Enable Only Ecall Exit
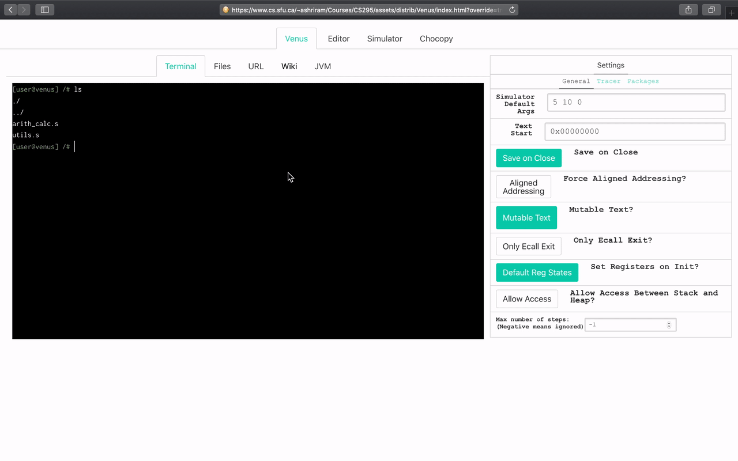The width and height of the screenshot is (738, 461). pos(528,246)
